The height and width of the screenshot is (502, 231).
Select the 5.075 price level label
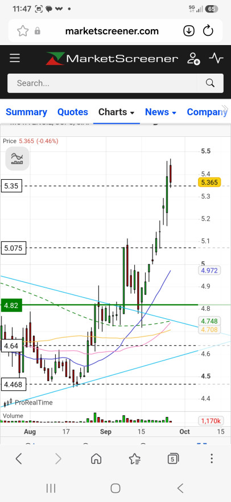click(x=14, y=248)
